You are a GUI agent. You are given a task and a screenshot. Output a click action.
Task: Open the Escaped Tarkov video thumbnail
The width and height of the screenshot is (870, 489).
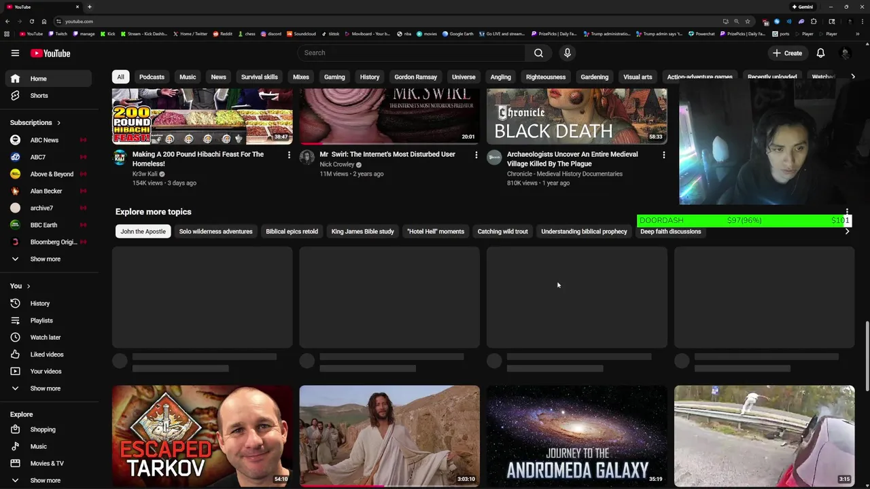[202, 435]
